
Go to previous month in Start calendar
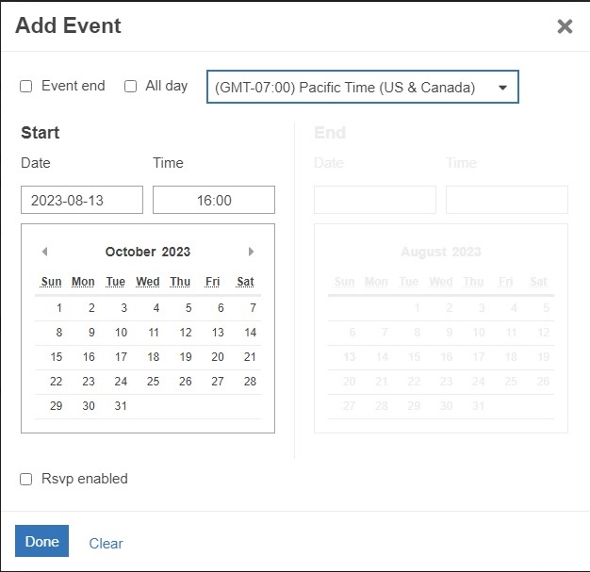[x=44, y=252]
